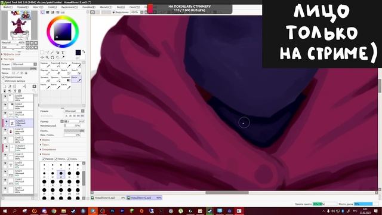Select the Rotate view tool
Viewport: 382px width, 215px height.
click(x=52, y=57)
